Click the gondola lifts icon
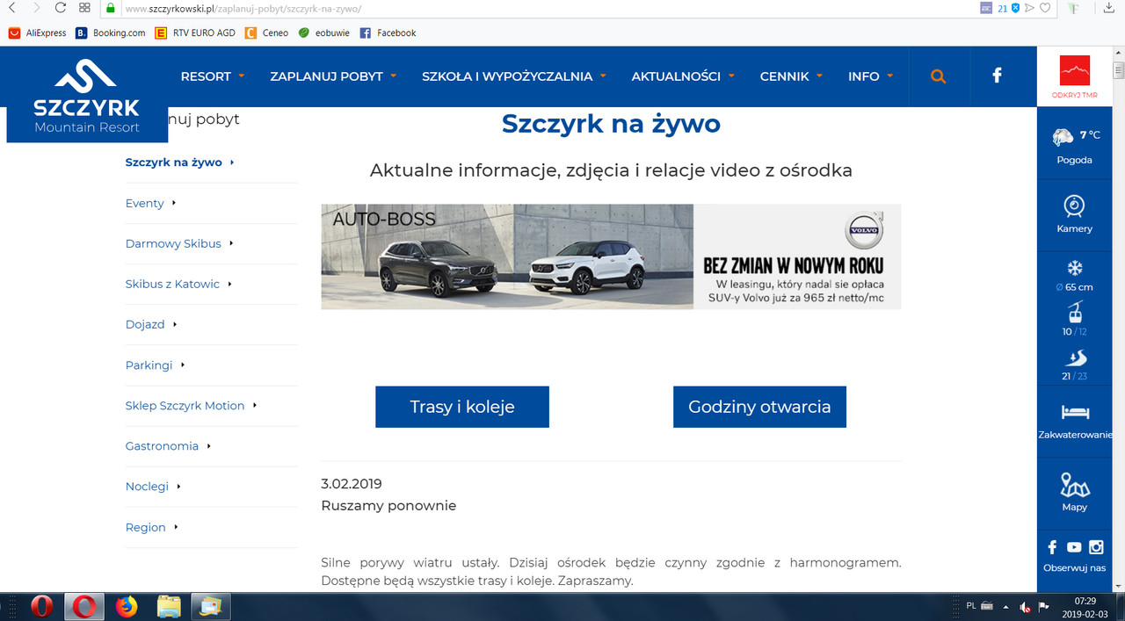Screen dimensions: 1125x621 [x=1074, y=312]
